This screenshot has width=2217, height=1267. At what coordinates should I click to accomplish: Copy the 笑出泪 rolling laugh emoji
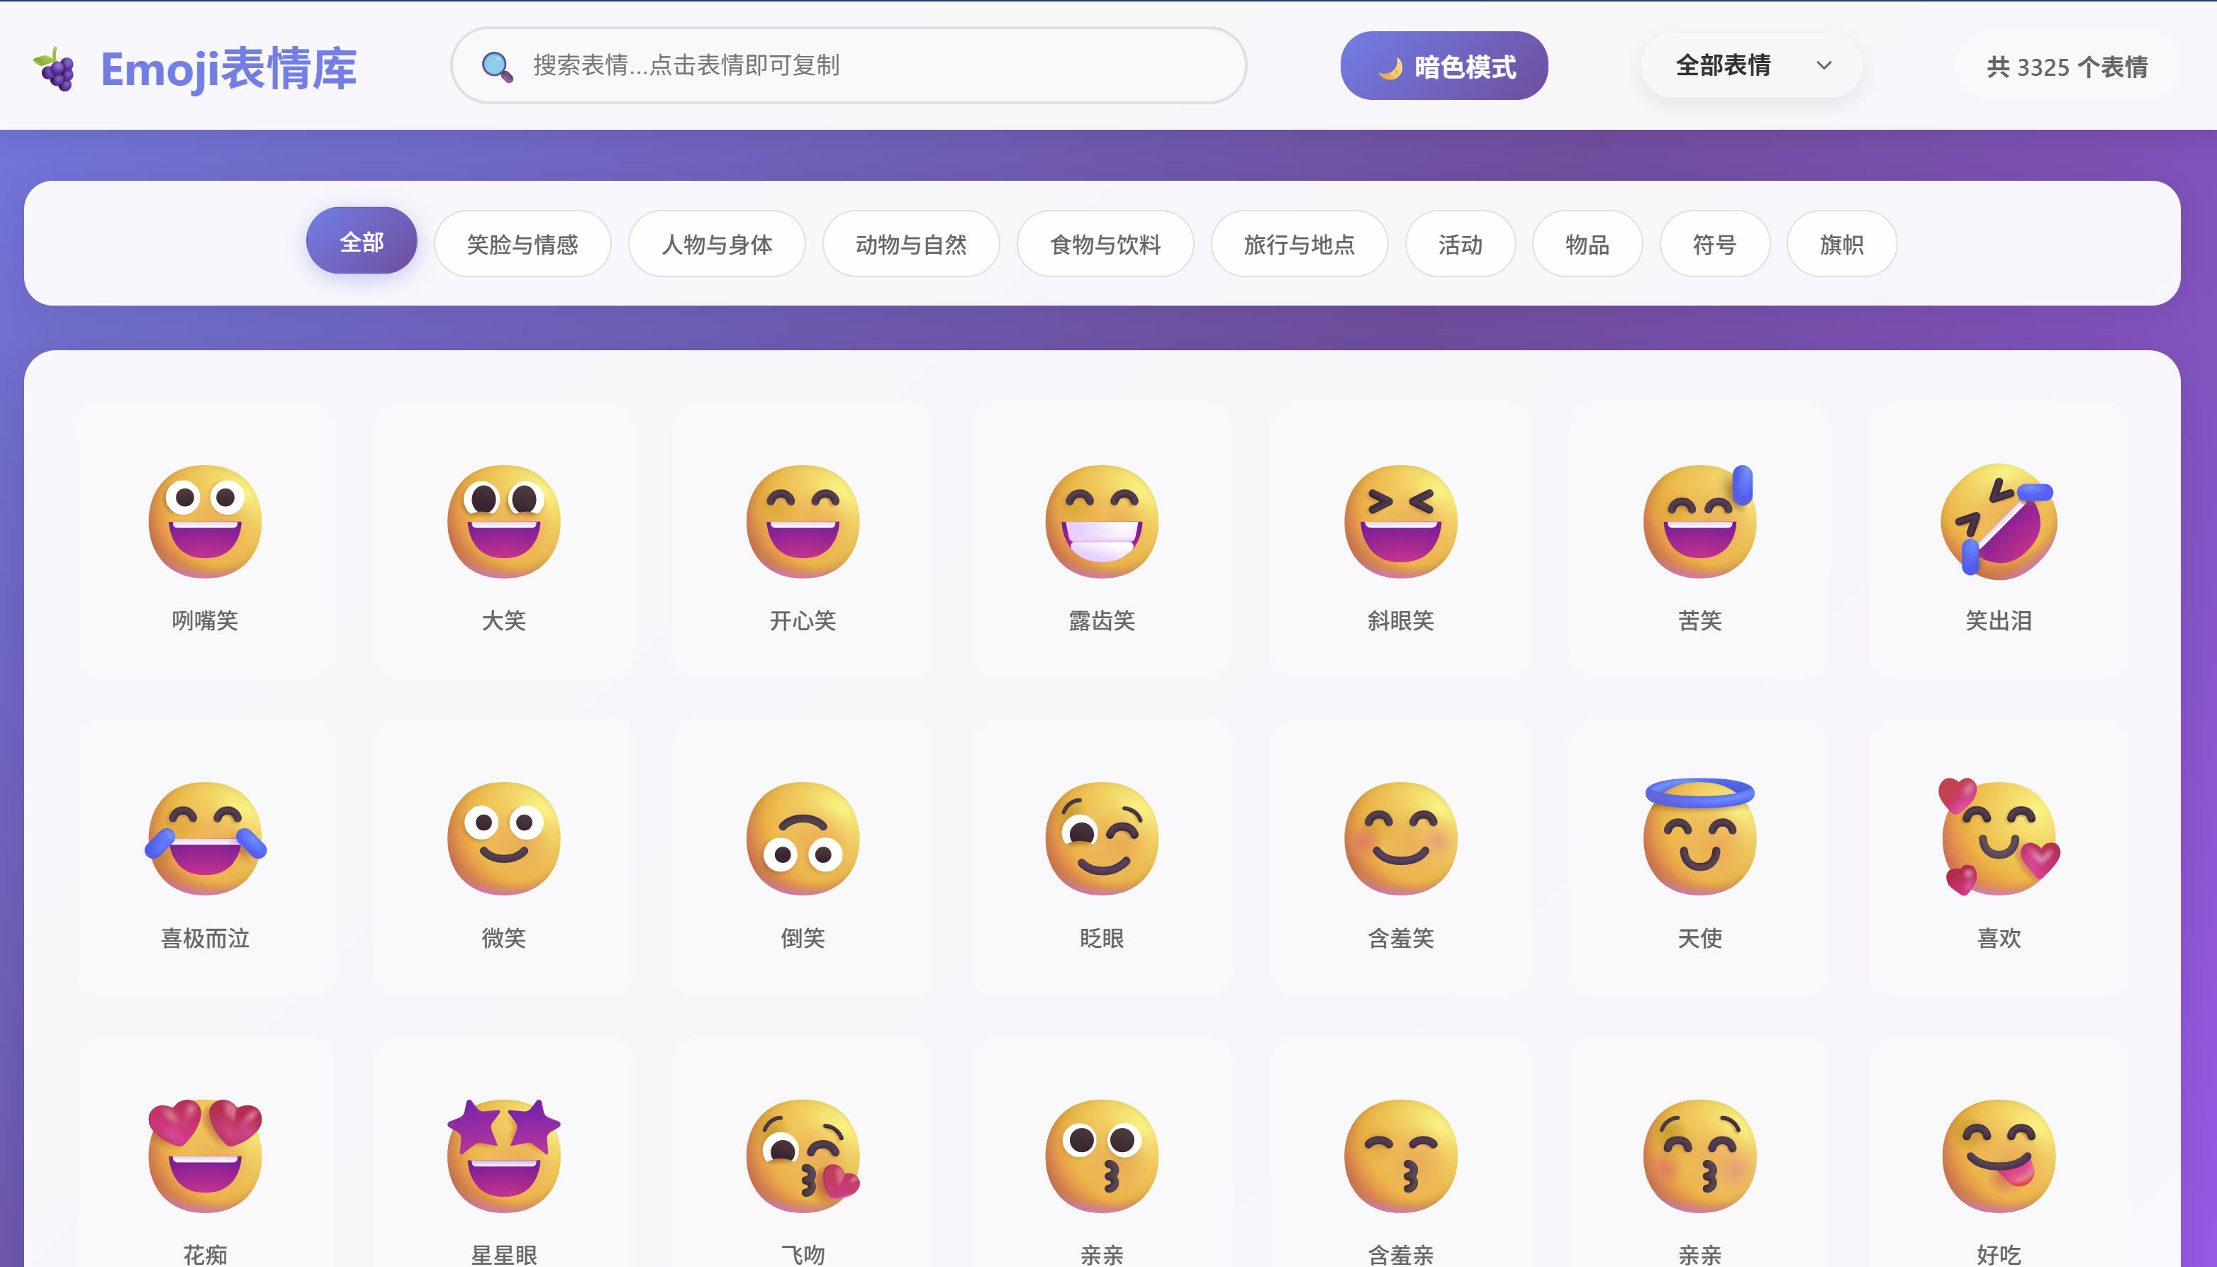click(x=1998, y=521)
